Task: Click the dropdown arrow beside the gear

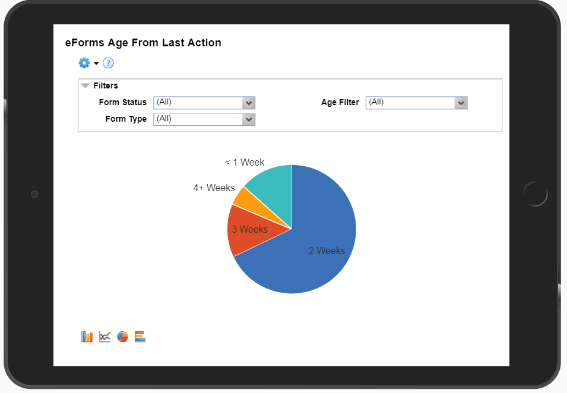Action: (x=96, y=64)
